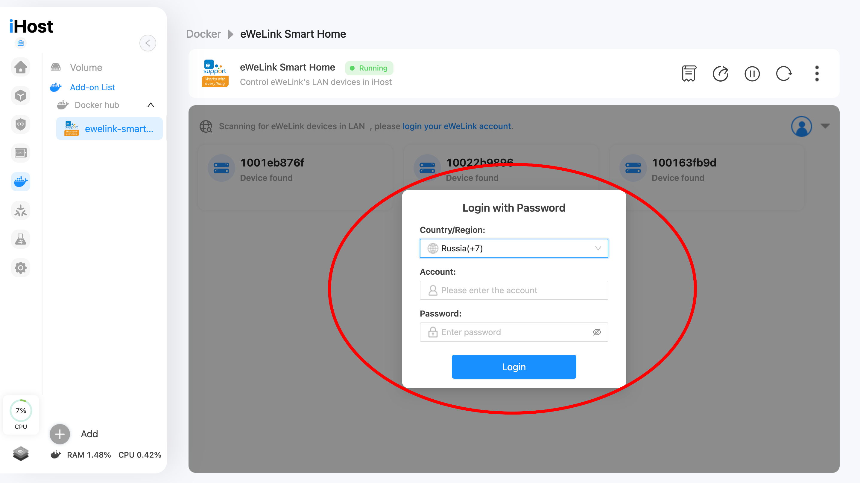Select ewelink-smart... add-on entry

click(x=110, y=129)
